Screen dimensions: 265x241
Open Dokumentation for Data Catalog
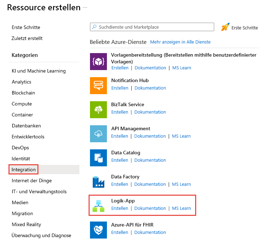(x=150, y=160)
